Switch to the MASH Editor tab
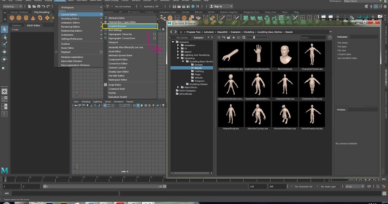The width and height of the screenshot is (388, 204). [34, 25]
